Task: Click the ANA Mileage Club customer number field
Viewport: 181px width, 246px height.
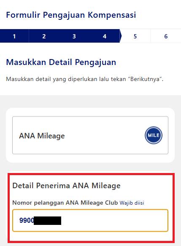Action: coord(90,220)
